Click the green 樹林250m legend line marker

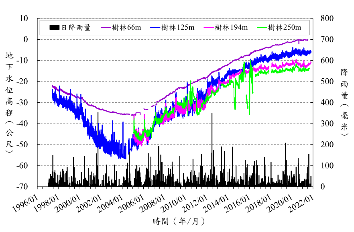click(x=262, y=28)
